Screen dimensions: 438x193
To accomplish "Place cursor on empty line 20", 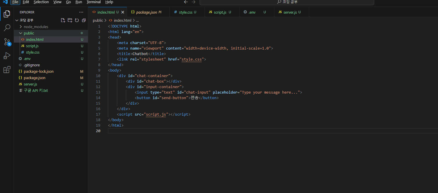I will pos(273,131).
